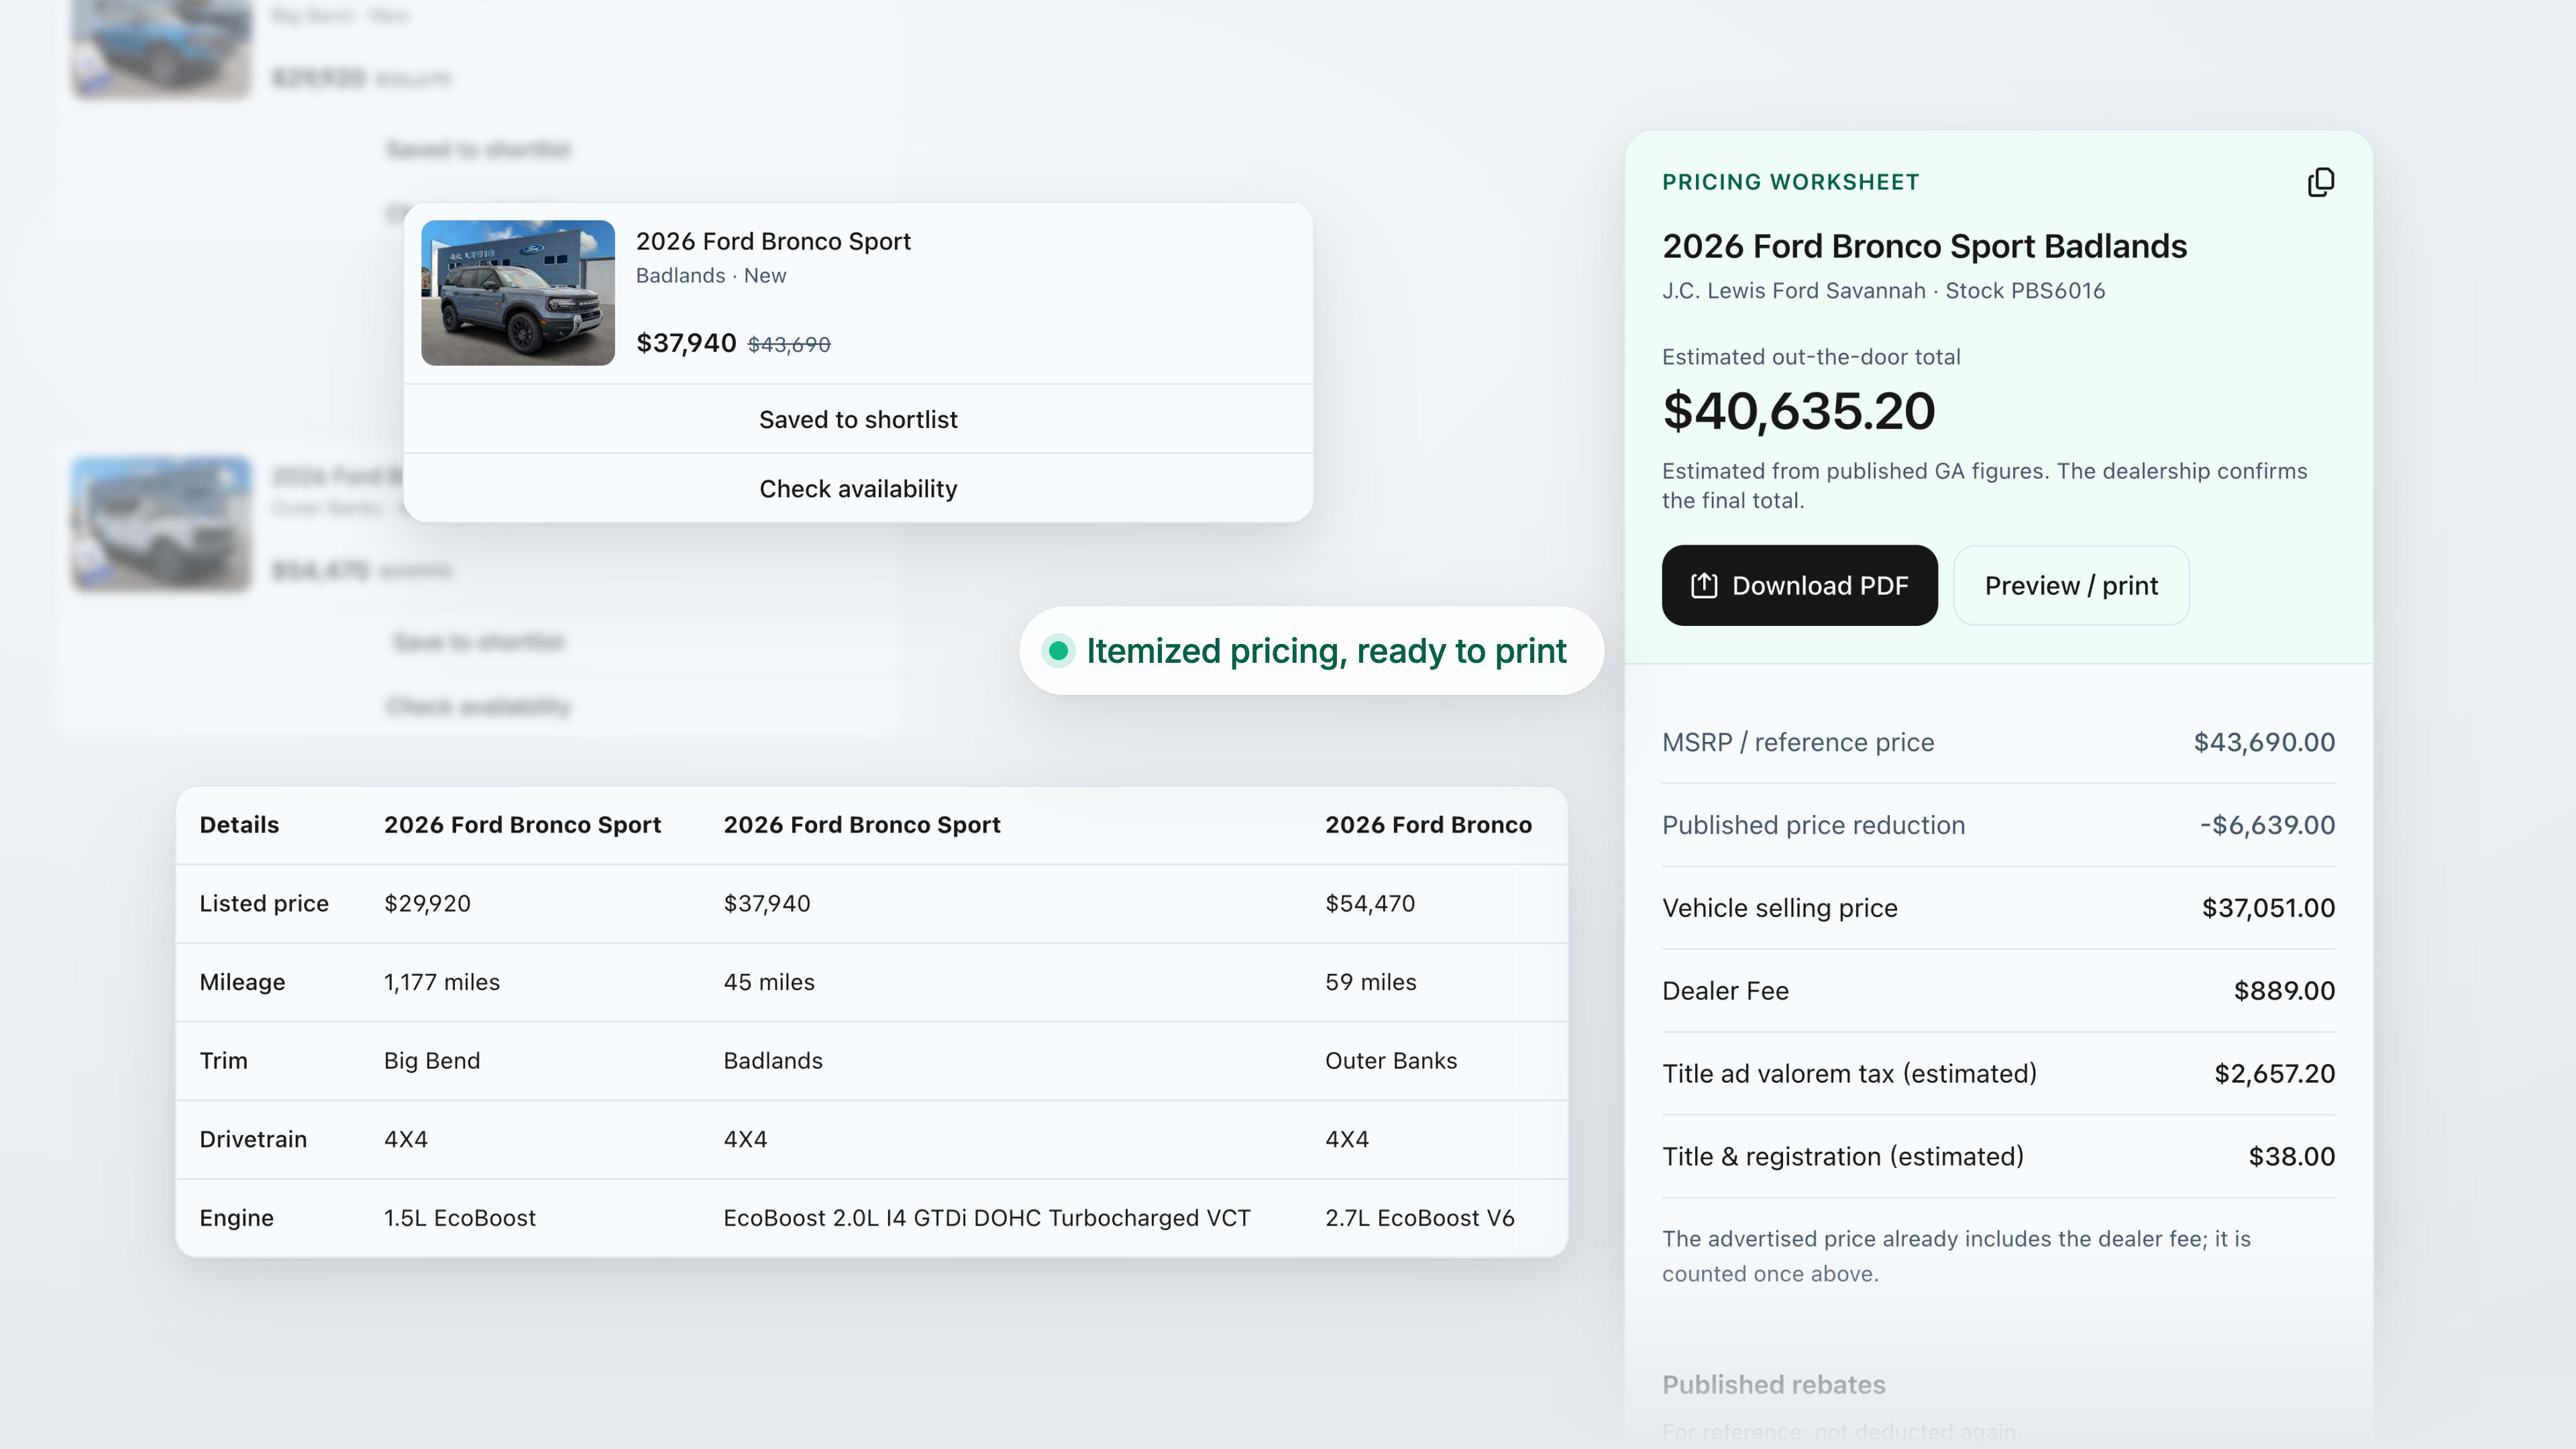
Task: Open the Bronco Sport Badlands vehicle photo
Action: 518,293
